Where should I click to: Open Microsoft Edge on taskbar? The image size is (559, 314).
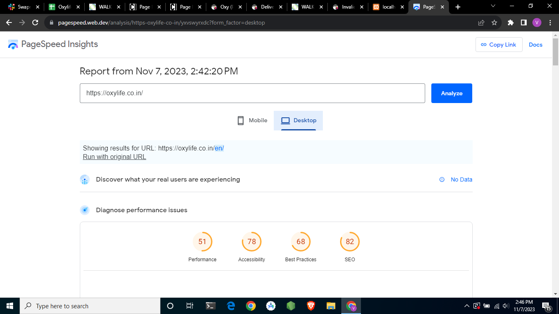tap(231, 306)
